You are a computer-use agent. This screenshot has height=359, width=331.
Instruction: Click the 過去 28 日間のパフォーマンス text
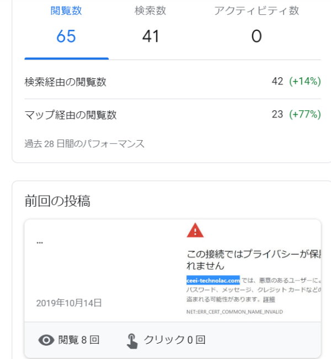pos(84,144)
